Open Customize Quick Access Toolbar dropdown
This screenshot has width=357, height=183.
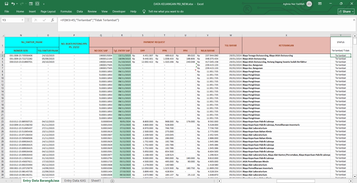[44, 4]
